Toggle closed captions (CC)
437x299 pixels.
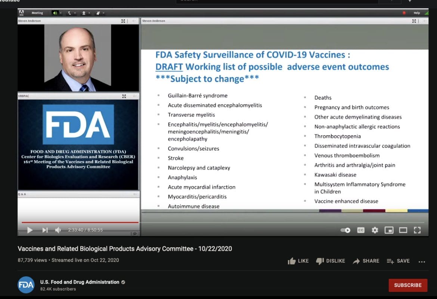[361, 230]
